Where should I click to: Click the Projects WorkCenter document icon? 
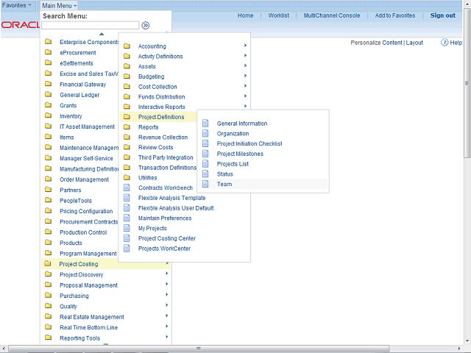pos(127,249)
